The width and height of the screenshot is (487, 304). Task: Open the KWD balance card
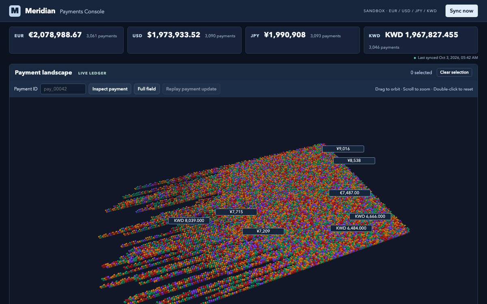pos(420,40)
